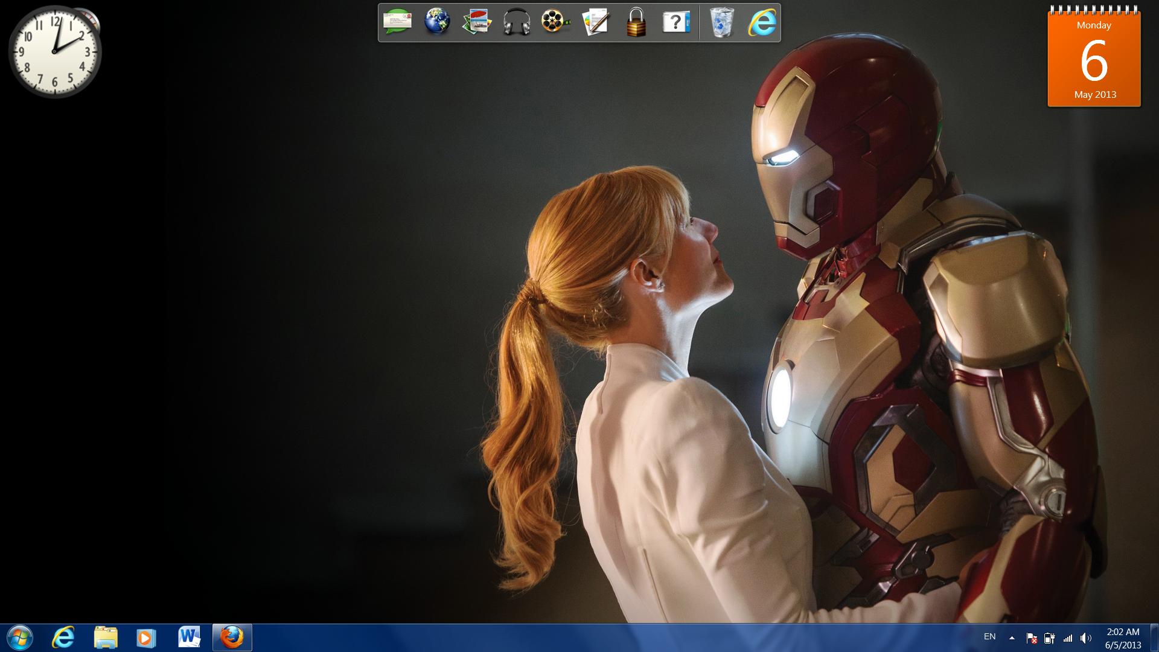The image size is (1159, 652).
Task: Open the documents and pen dock icon
Action: (x=596, y=22)
